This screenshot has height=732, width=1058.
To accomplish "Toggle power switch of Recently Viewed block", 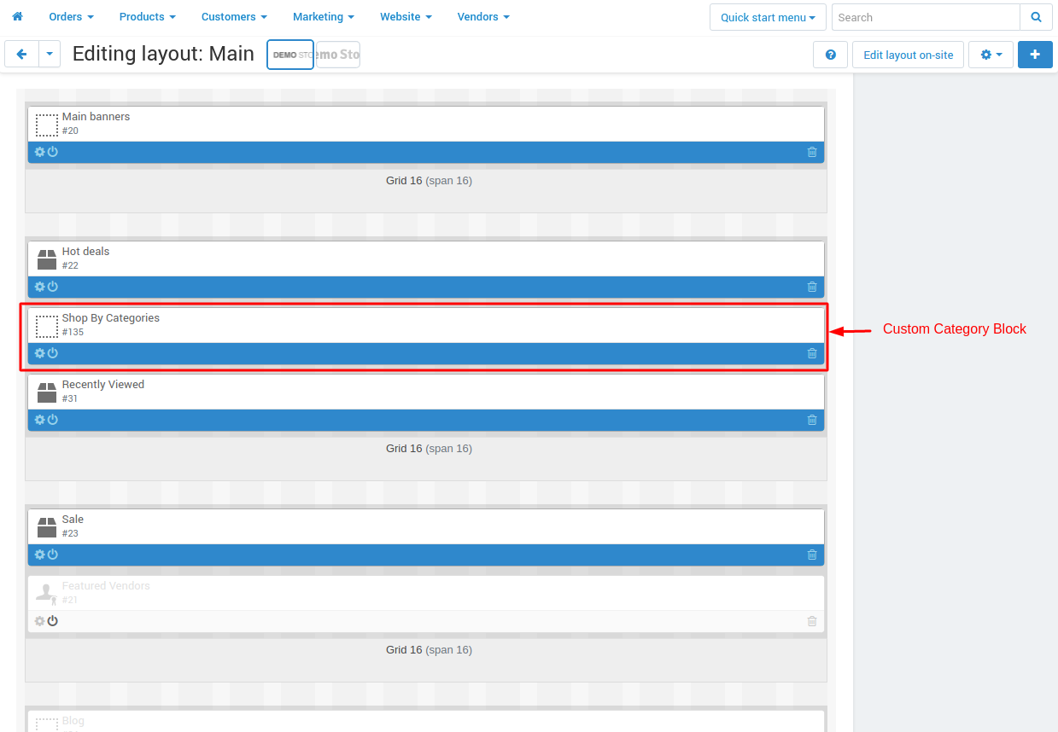I will 53,420.
